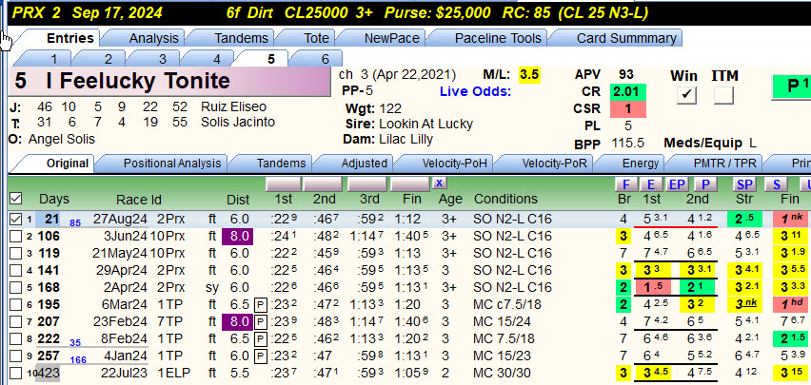
Task: Toggle the Win checkbox
Action: click(x=687, y=94)
